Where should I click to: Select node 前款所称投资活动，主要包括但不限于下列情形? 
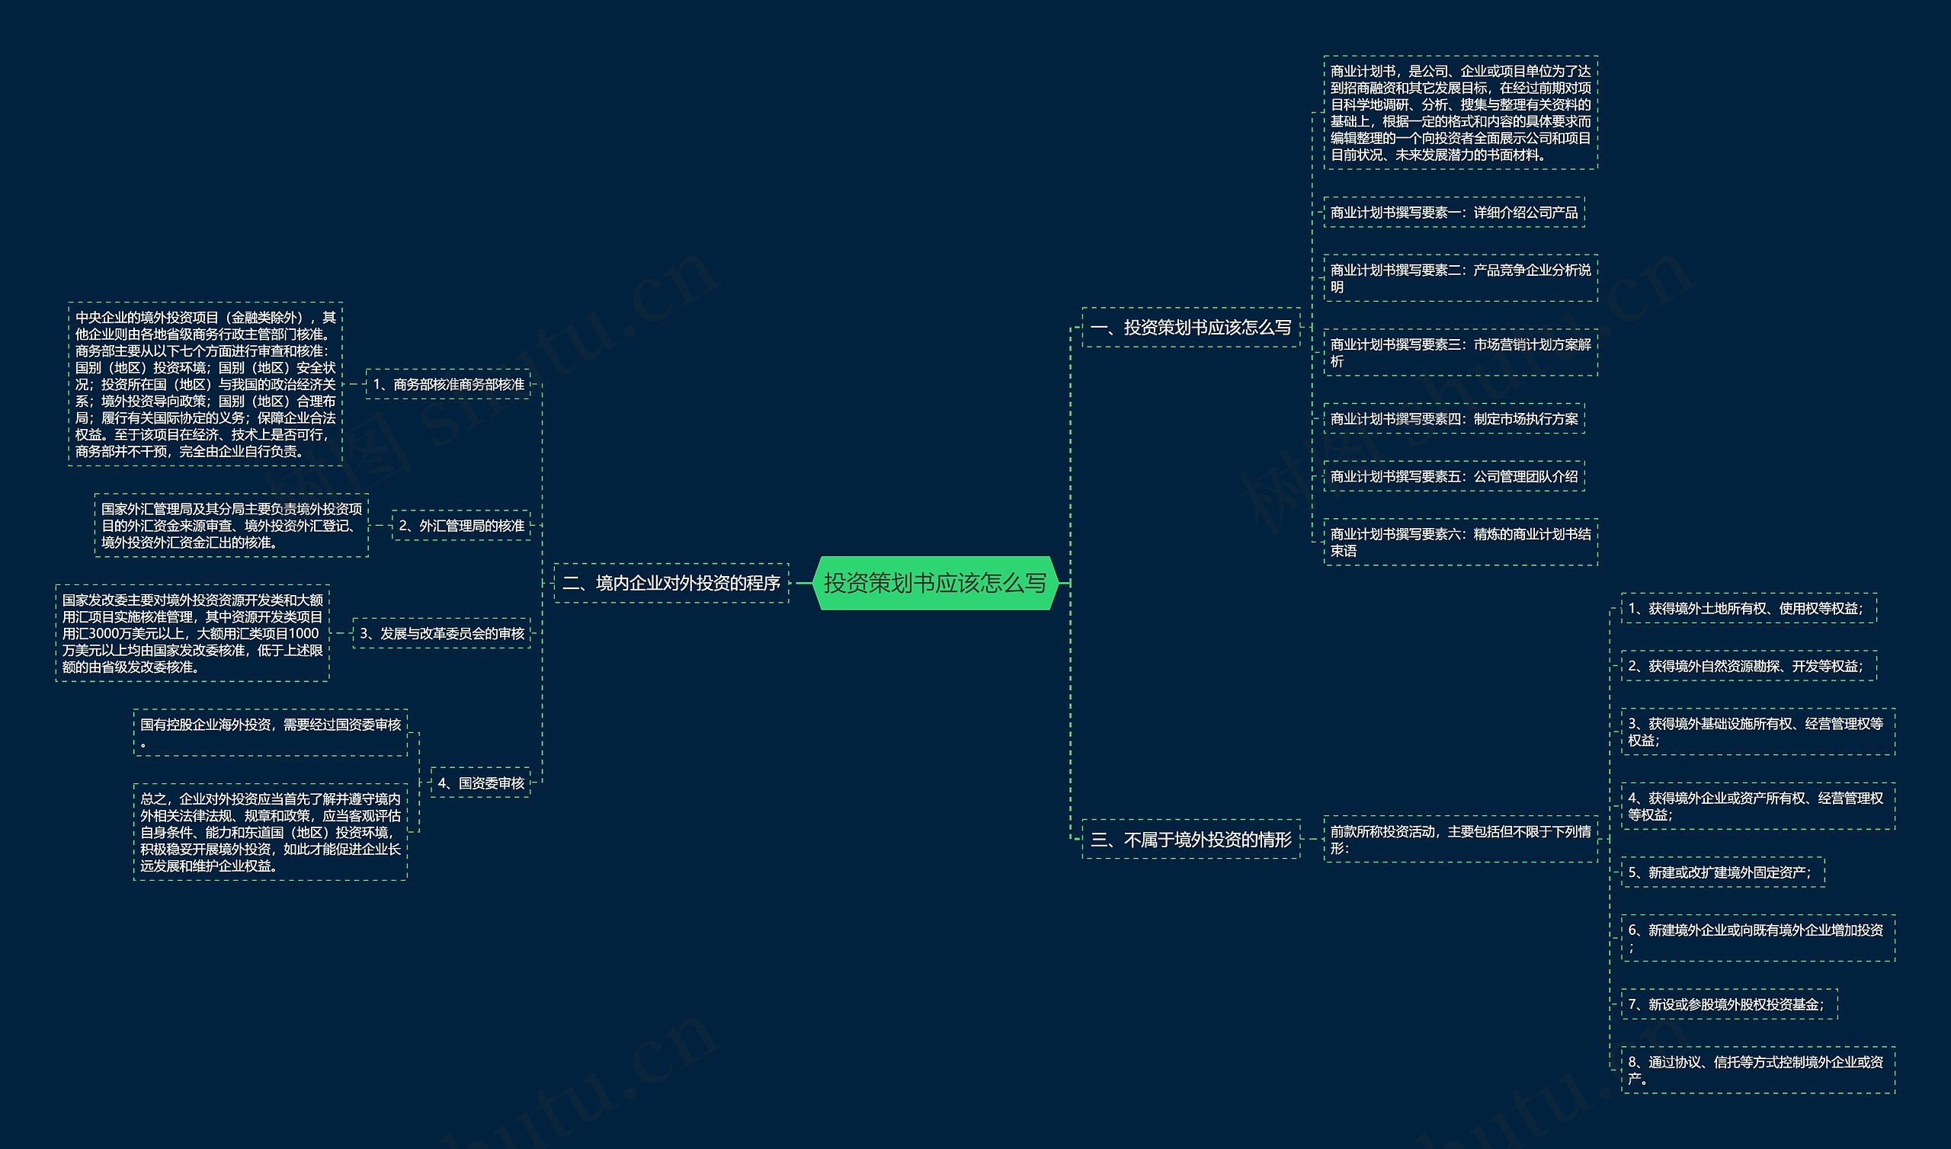pyautogui.click(x=1460, y=840)
